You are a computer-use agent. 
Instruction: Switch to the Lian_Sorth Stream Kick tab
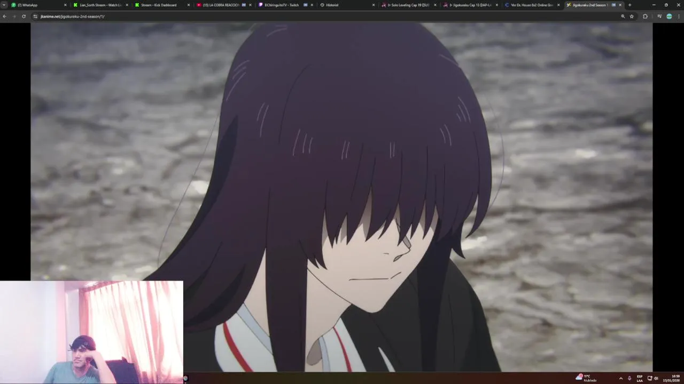click(x=100, y=5)
